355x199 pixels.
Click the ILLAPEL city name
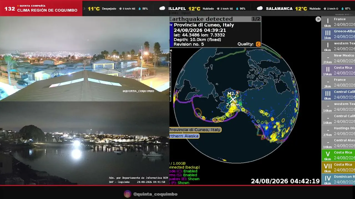tap(177, 9)
